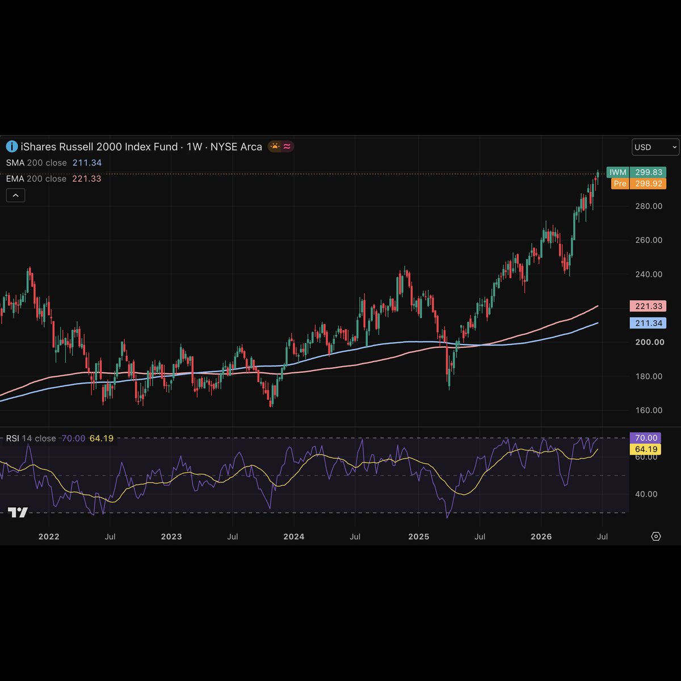
Task: Select the RSI 14 close indicator legend
Action: [x=60, y=438]
